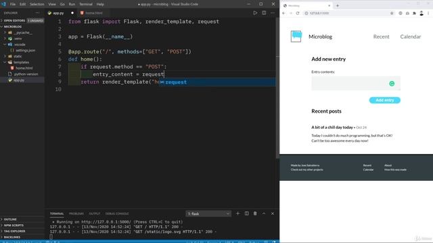The height and width of the screenshot is (243, 433).
Task: Bookmark the page with the star icon
Action: (x=392, y=13)
